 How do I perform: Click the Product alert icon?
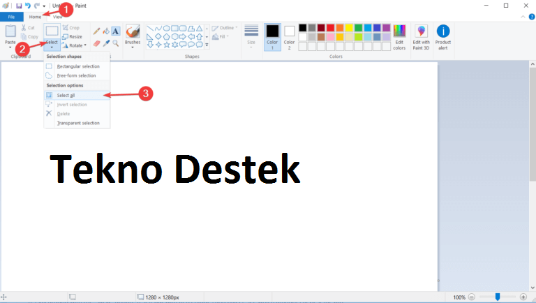(x=443, y=36)
